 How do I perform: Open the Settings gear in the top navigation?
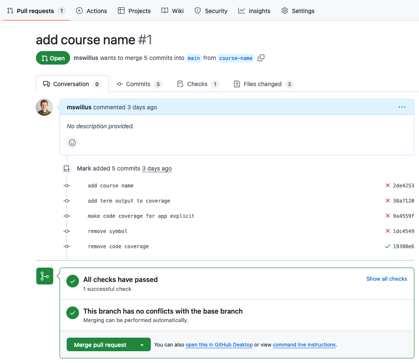[x=298, y=11]
